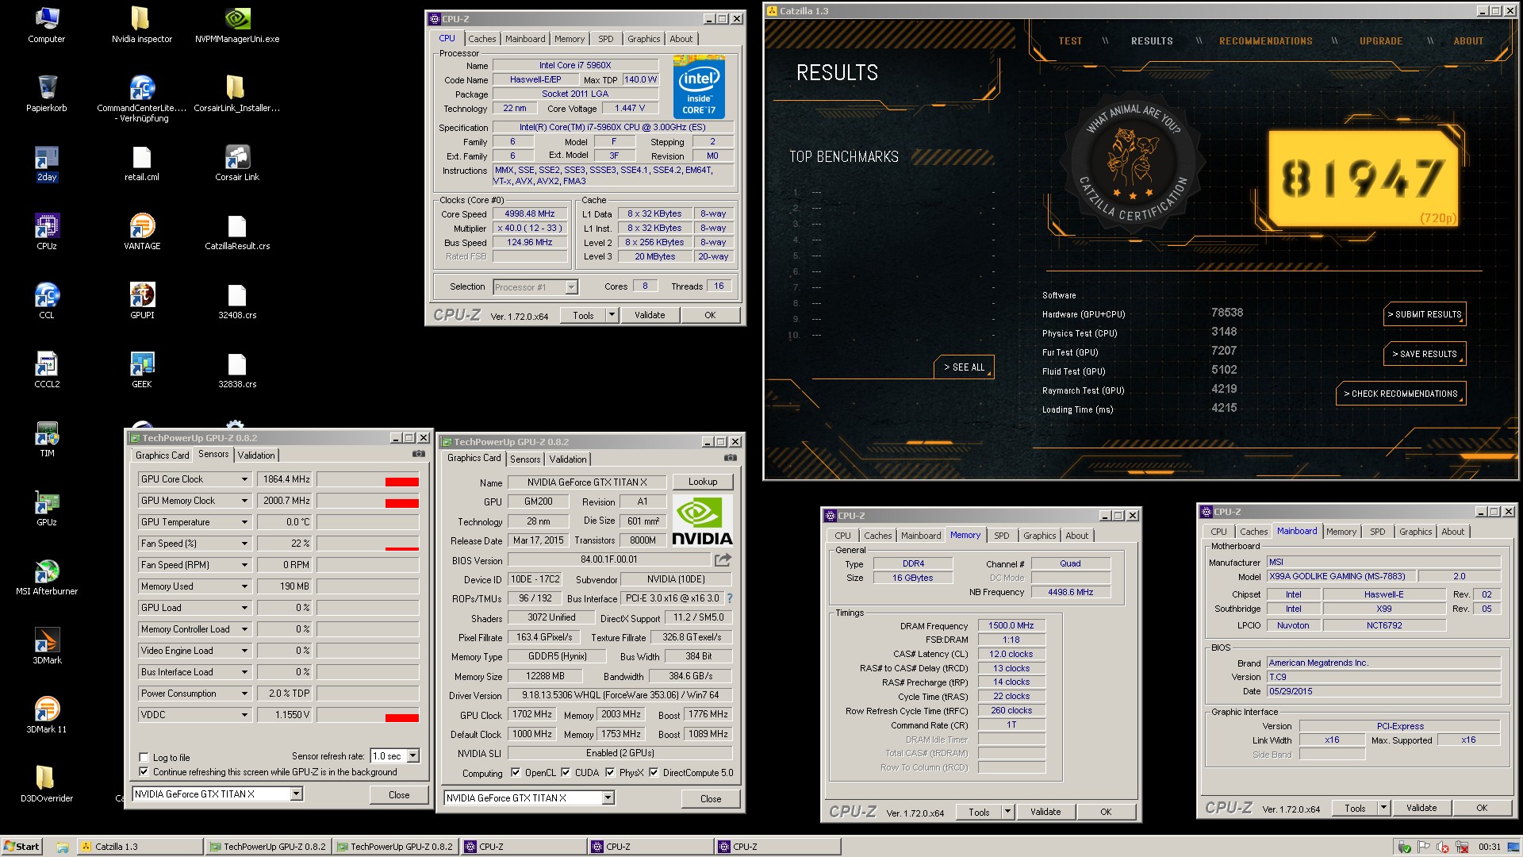The image size is (1523, 857).
Task: Click the VDDC sensor graph
Action: coord(368,715)
